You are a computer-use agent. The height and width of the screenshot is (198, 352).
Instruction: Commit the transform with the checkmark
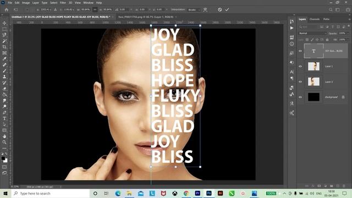[x=227, y=10]
